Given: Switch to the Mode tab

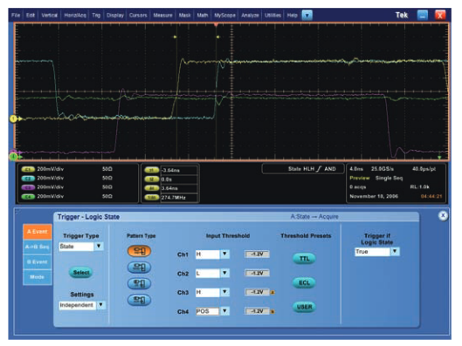Looking at the screenshot, I should pos(38,277).
